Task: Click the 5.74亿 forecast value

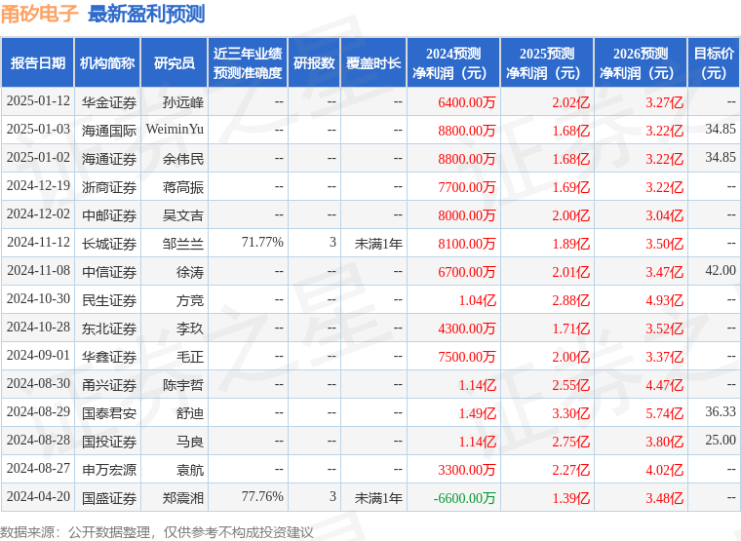Action: [664, 413]
